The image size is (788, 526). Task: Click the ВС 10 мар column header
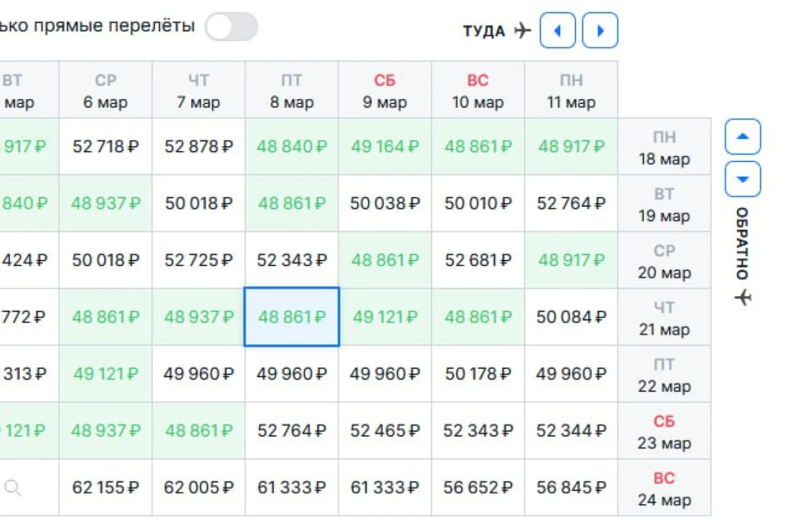478,90
